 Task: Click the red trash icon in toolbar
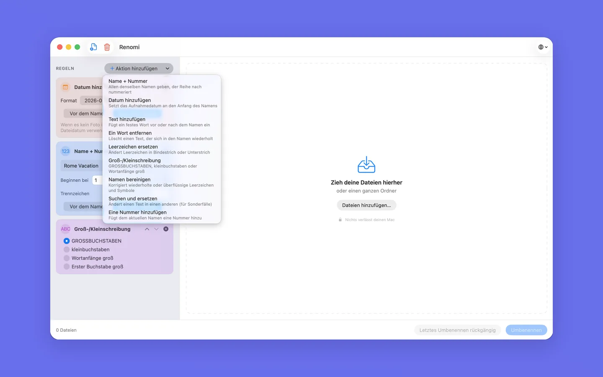pyautogui.click(x=107, y=47)
